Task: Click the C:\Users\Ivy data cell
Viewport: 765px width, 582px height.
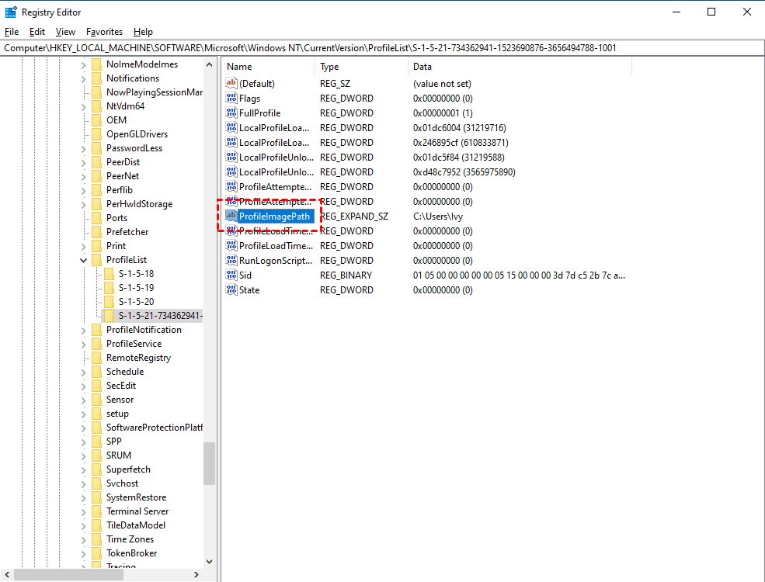Action: [438, 217]
